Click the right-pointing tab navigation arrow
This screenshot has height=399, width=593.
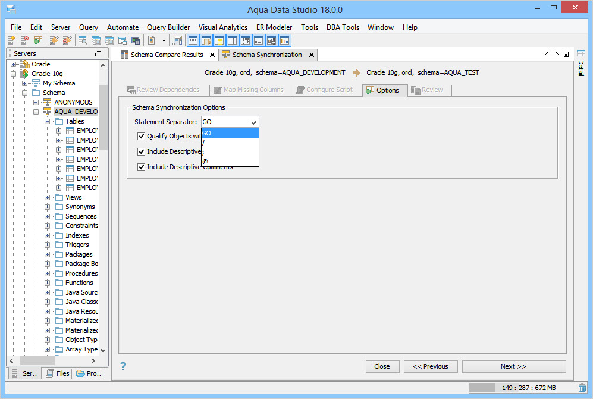click(x=557, y=55)
